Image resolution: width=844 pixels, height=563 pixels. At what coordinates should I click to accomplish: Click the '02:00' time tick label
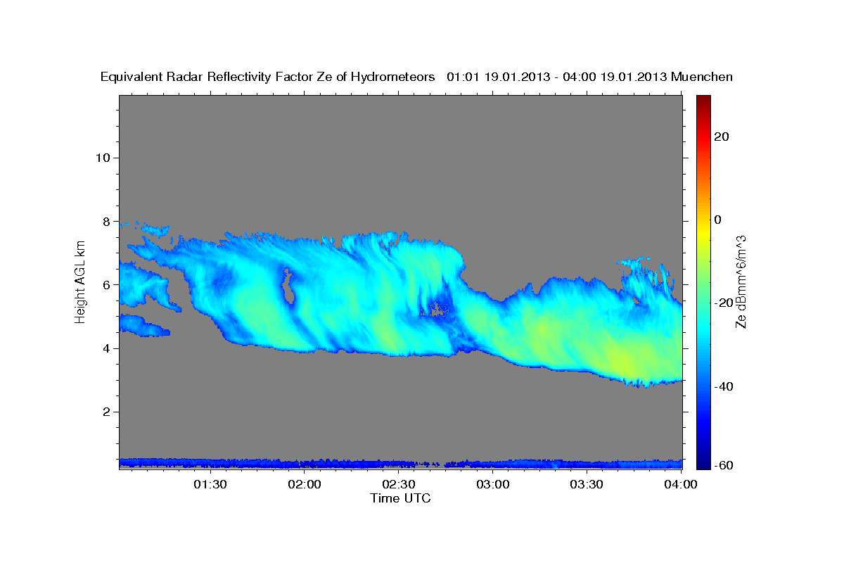pyautogui.click(x=305, y=485)
